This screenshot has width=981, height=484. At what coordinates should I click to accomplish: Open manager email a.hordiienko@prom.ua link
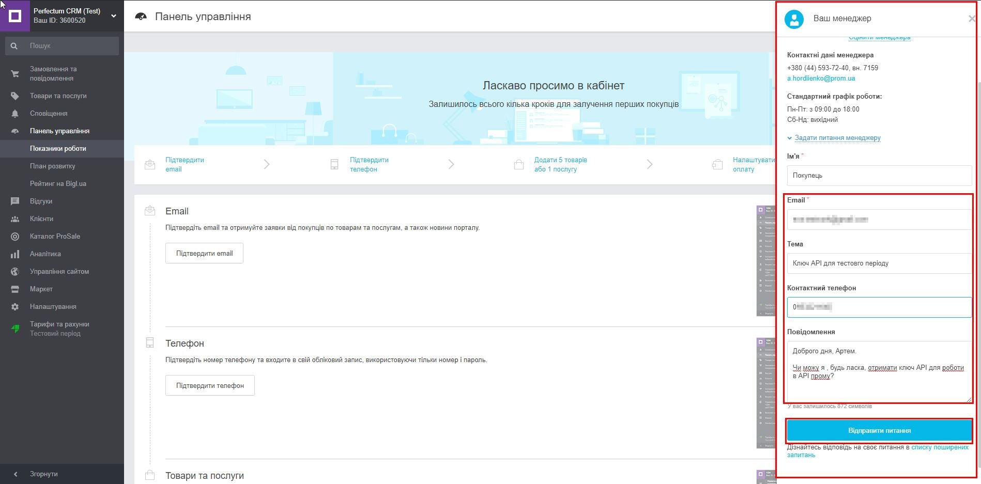[821, 79]
